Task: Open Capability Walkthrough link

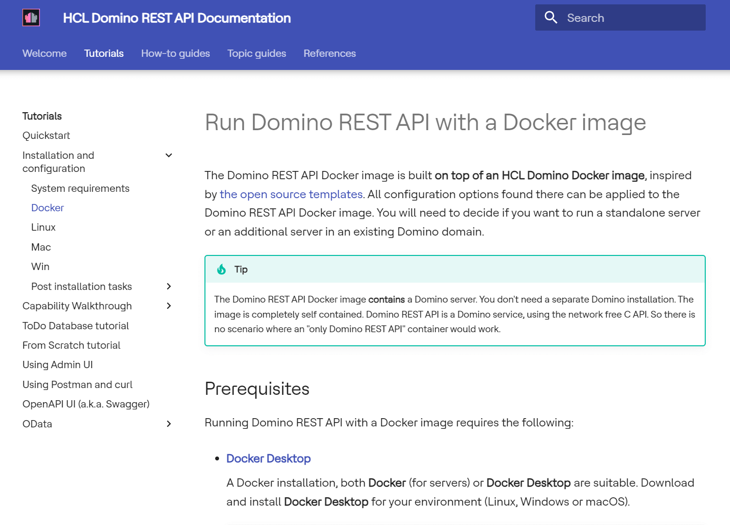Action: (77, 306)
